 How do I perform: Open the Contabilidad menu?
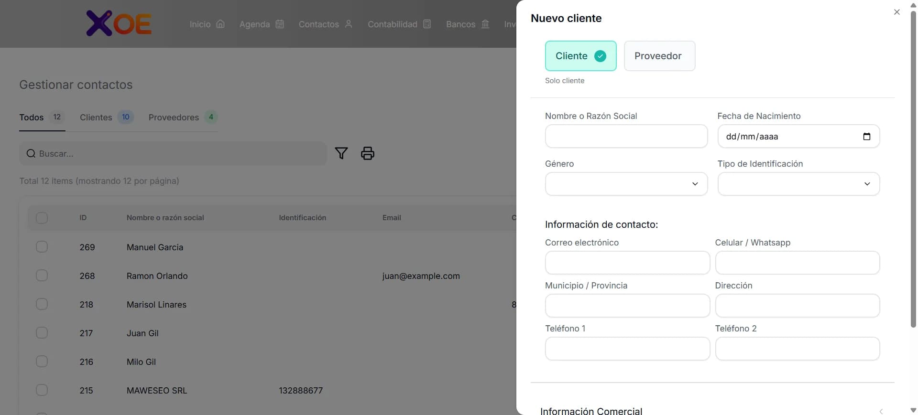tap(399, 24)
